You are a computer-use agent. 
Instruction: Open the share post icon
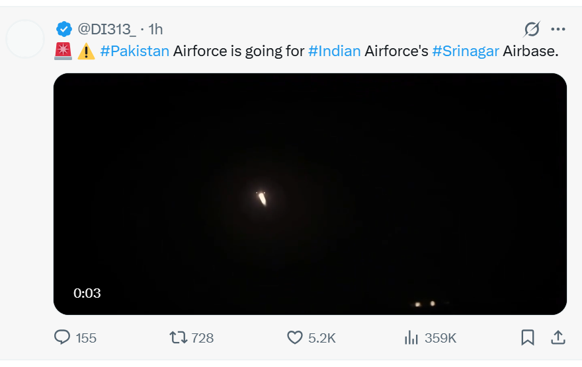(558, 337)
